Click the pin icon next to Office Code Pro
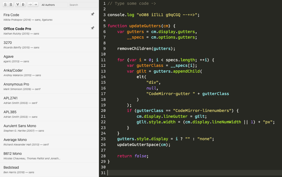 point(93,28)
